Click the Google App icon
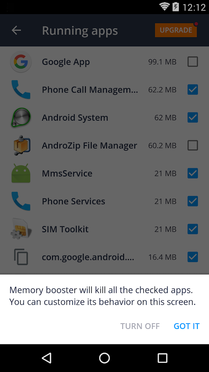 click(21, 62)
